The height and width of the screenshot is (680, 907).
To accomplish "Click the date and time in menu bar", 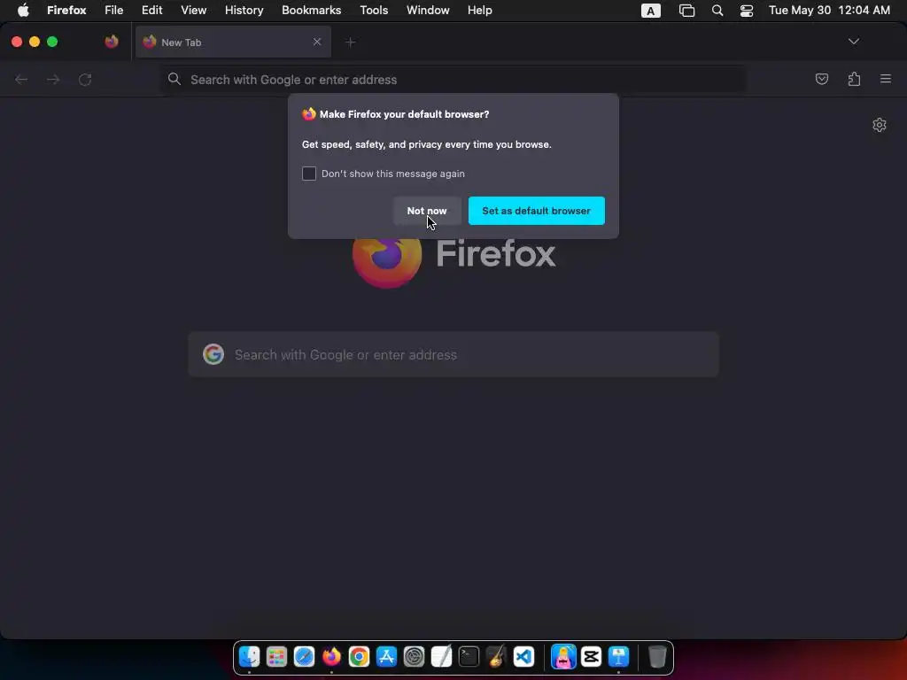I will (x=829, y=10).
